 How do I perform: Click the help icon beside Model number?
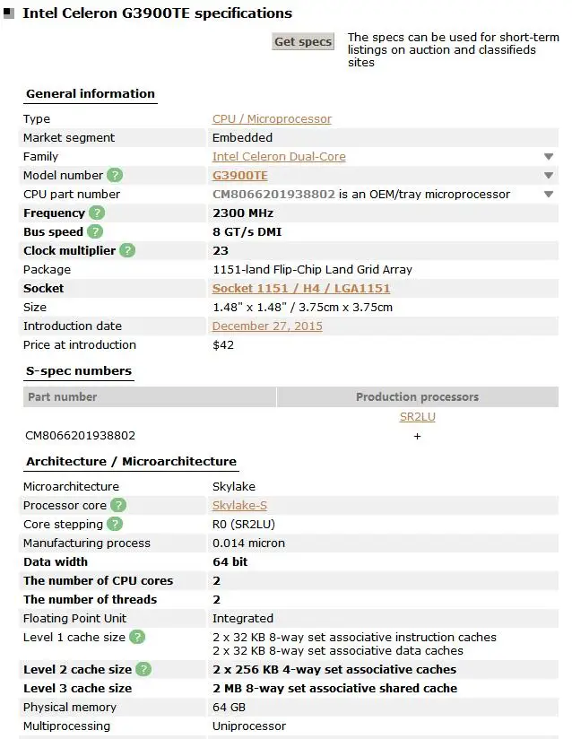[116, 176]
